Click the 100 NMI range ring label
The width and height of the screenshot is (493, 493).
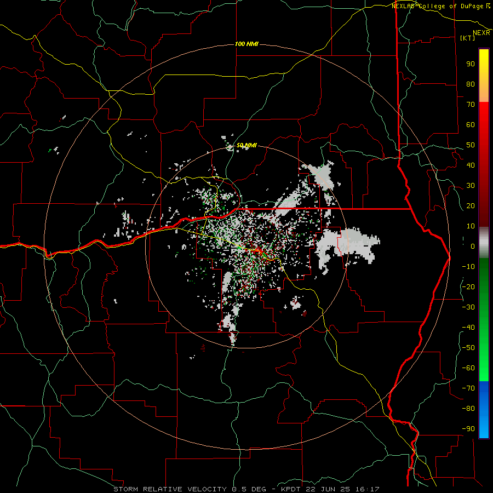coord(246,44)
